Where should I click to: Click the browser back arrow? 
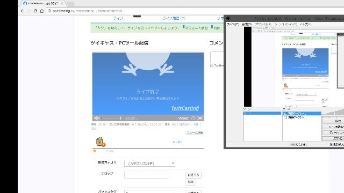[x=23, y=11]
